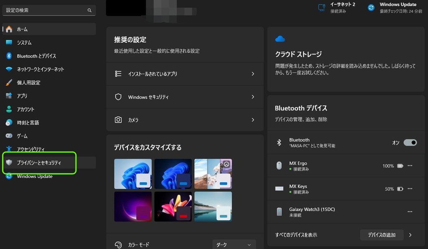Click the 個人用設定 paintbrush icon
This screenshot has width=428, height=249.
pyautogui.click(x=9, y=82)
